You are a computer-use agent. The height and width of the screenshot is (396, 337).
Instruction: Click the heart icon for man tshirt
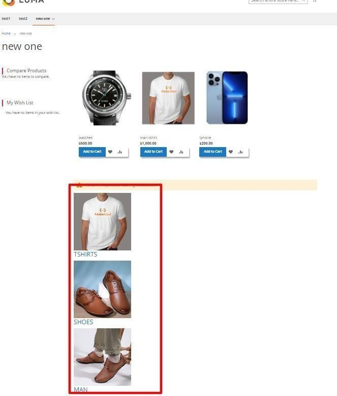(171, 152)
